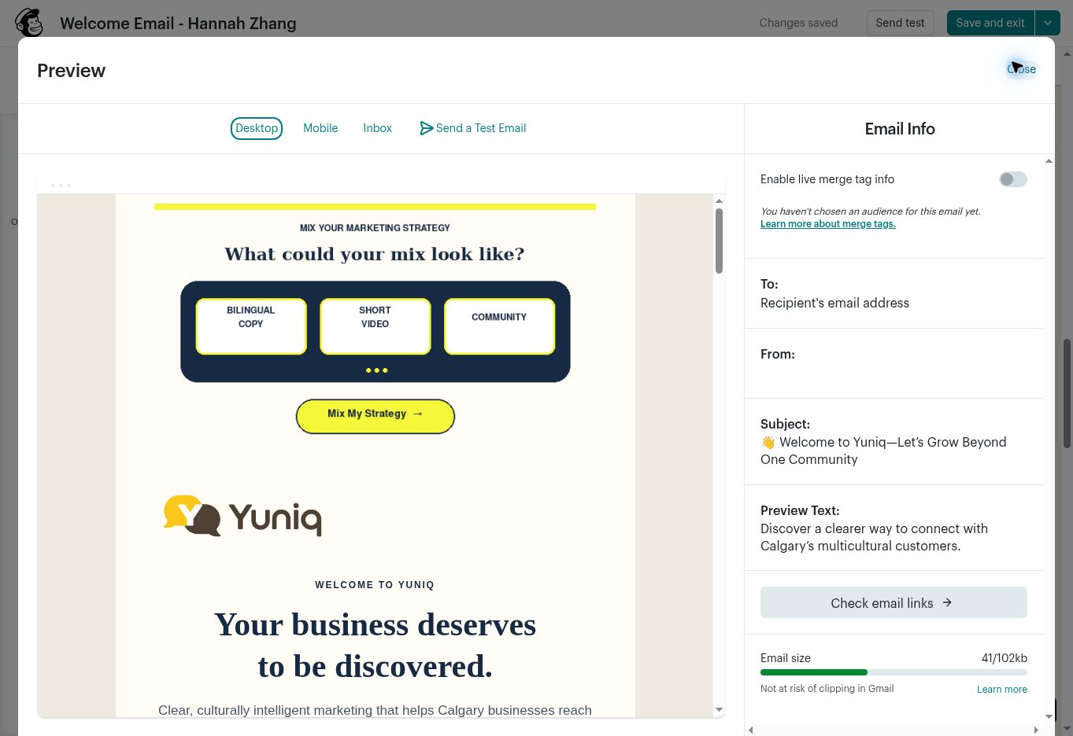The image size is (1073, 736).
Task: Click Email Info panel scroll up arrow
Action: point(1049,161)
